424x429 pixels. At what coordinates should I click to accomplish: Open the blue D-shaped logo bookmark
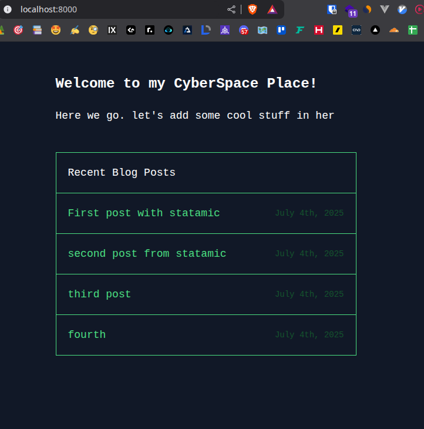(206, 30)
